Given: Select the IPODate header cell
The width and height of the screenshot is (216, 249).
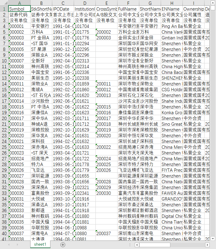Looking at the screenshot, I should (x=63, y=9).
